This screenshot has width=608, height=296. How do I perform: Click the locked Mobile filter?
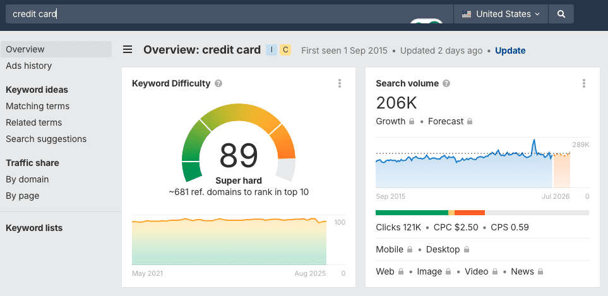point(395,249)
